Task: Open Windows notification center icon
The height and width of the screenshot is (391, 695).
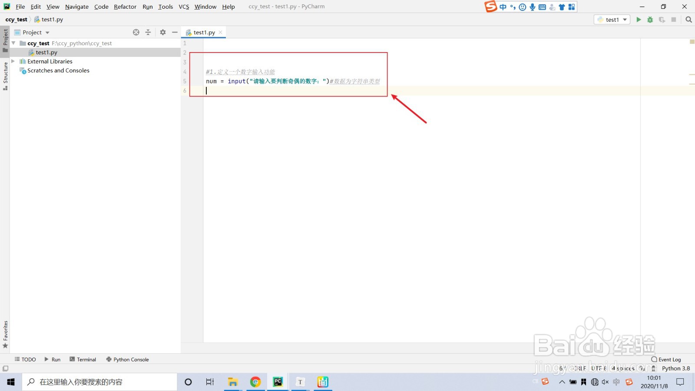Action: pos(680,382)
